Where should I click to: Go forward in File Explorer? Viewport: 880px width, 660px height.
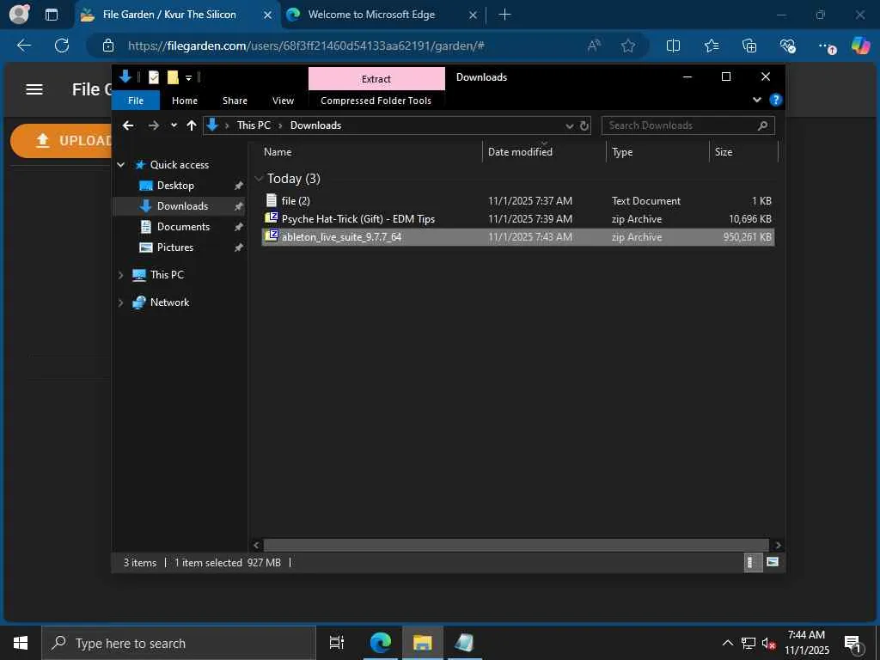point(153,125)
